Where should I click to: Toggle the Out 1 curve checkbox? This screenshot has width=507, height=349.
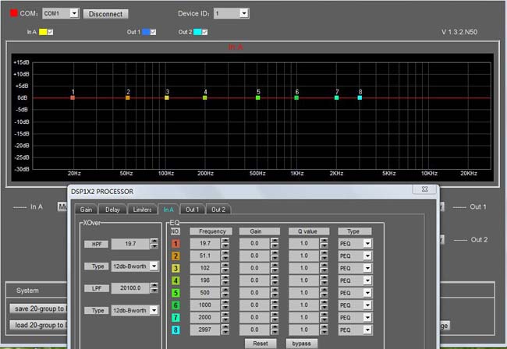(x=153, y=32)
